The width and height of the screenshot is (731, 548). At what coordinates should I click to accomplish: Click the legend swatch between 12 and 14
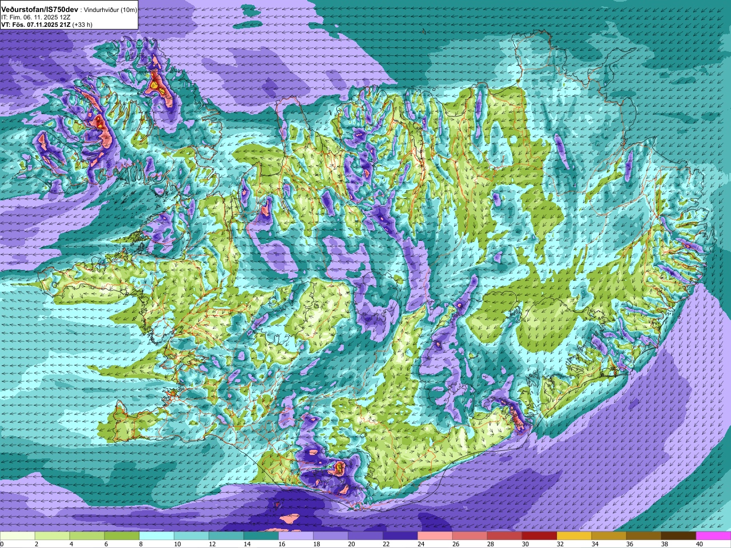227,536
